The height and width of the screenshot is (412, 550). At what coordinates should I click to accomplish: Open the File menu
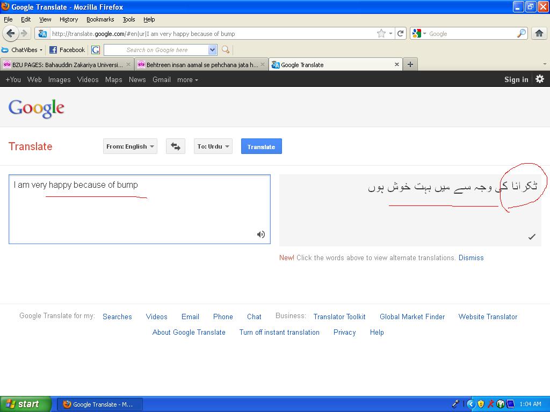click(x=8, y=19)
